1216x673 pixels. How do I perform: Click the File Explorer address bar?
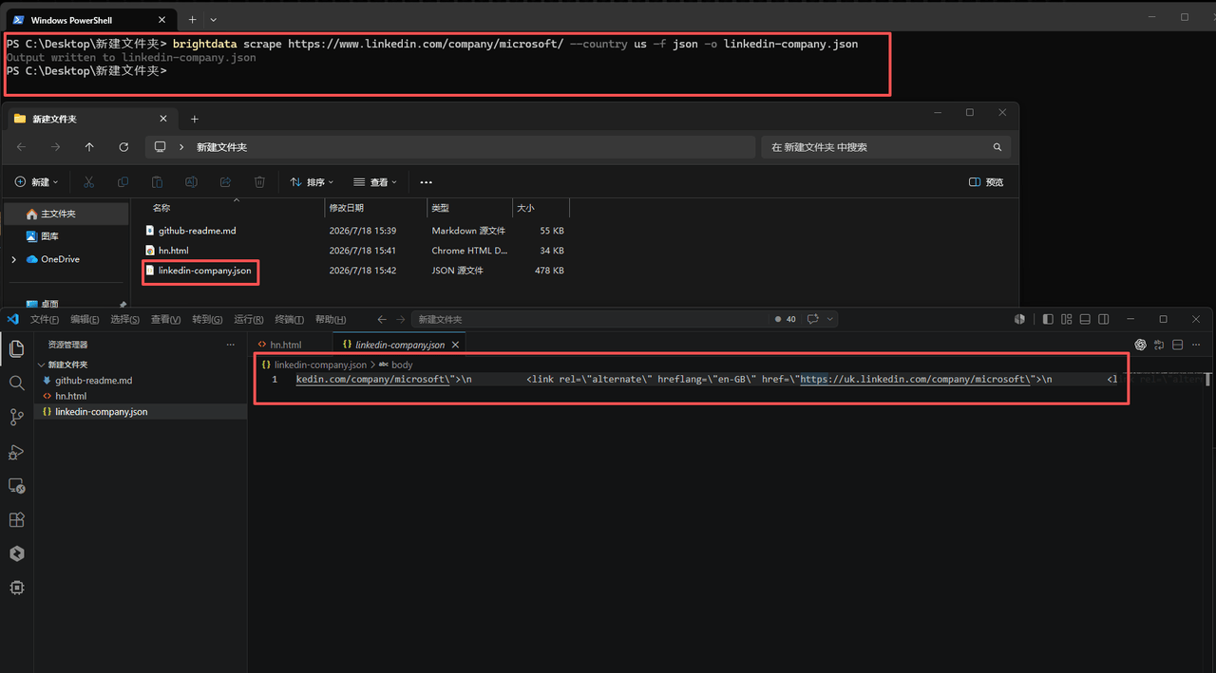[448, 147]
